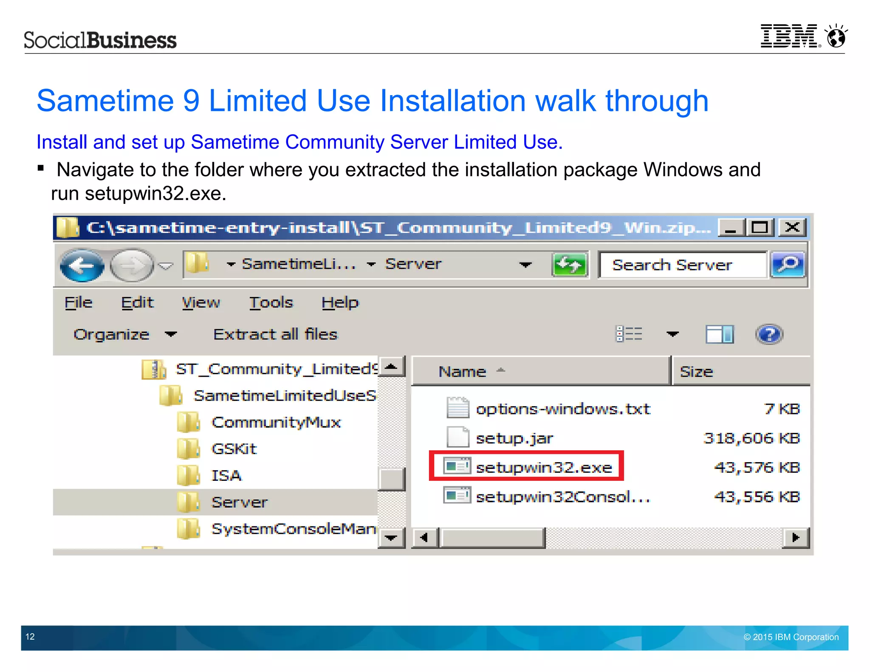
Task: Click the CommunityMux folder icon
Action: [189, 422]
